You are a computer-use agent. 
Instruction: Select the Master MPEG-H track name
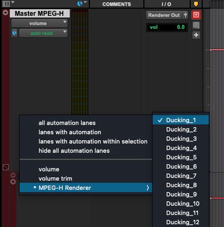[39, 14]
